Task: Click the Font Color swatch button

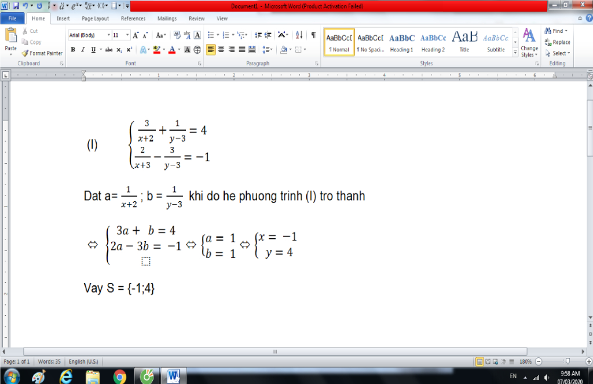Action: click(172, 50)
